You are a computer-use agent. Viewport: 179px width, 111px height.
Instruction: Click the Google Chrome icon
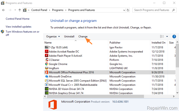point(47,64)
